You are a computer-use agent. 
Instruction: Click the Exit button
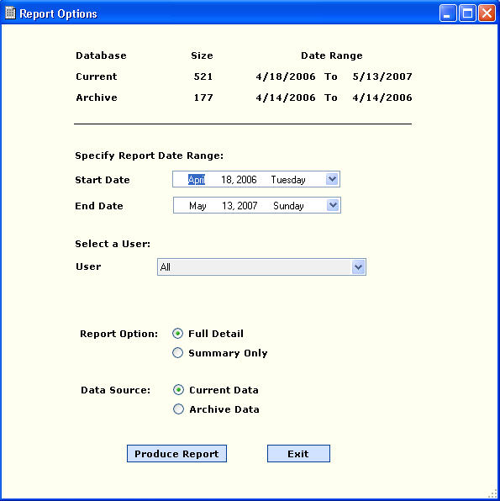[298, 454]
